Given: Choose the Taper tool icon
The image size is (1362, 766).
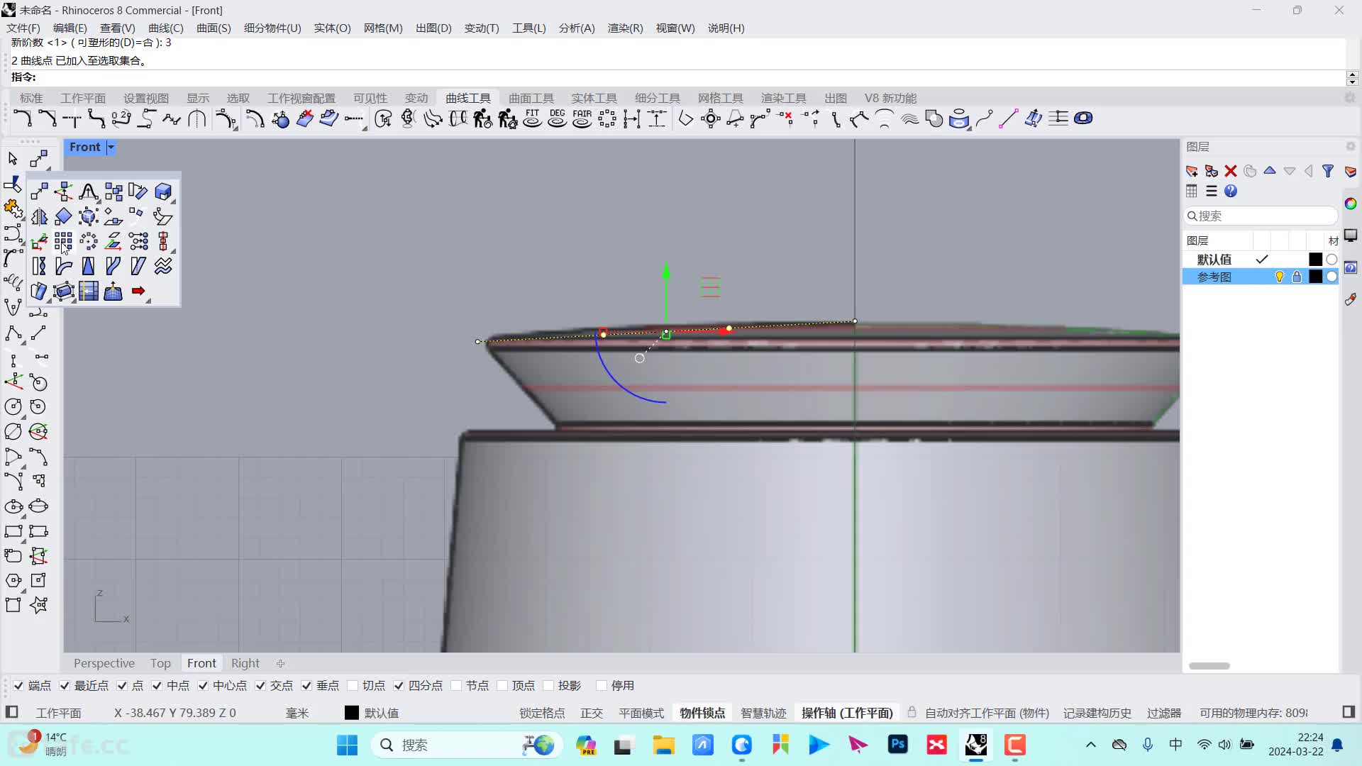Looking at the screenshot, I should click(x=88, y=266).
